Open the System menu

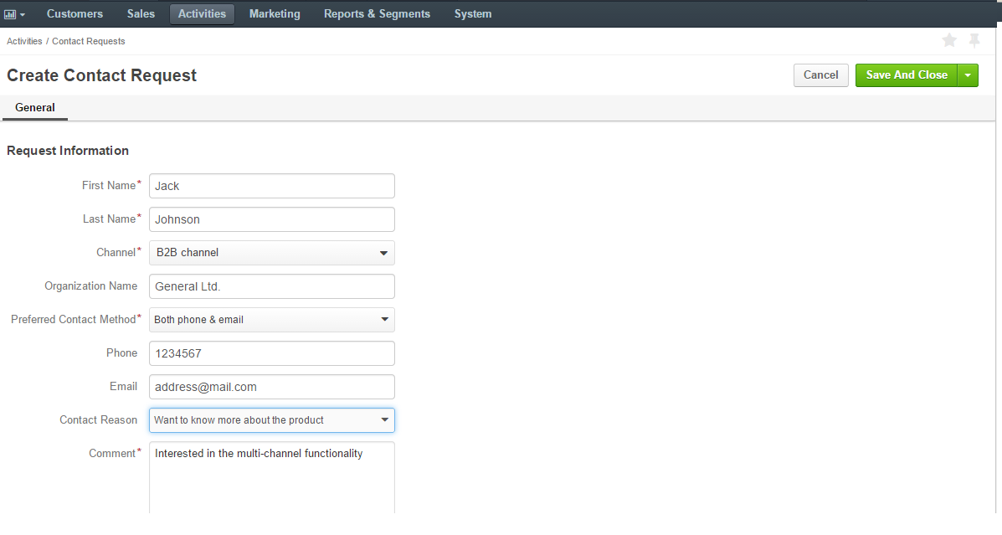pyautogui.click(x=473, y=14)
